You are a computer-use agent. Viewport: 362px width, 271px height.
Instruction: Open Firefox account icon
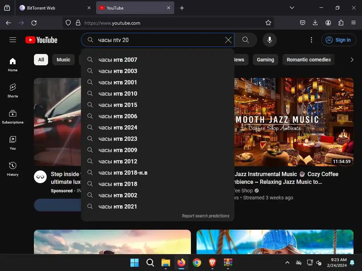tap(328, 23)
